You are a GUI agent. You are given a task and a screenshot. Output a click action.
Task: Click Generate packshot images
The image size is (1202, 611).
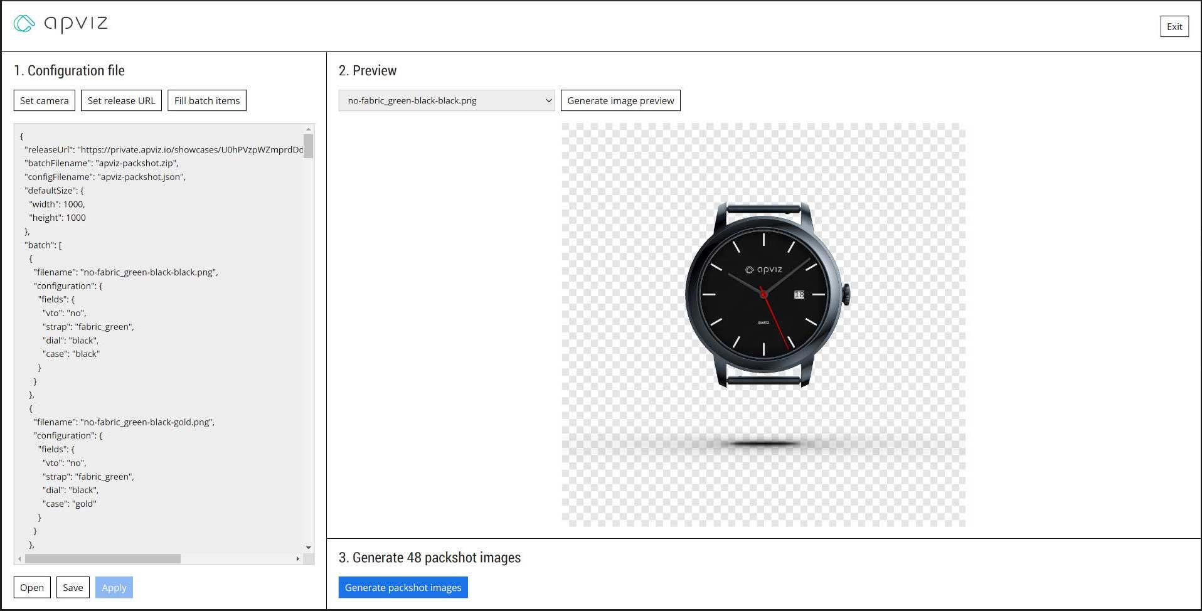point(403,587)
